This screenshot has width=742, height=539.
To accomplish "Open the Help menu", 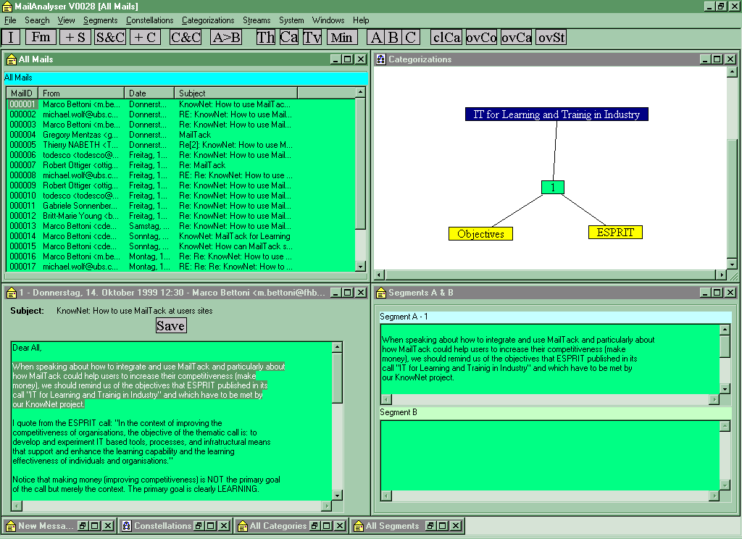I will click(361, 20).
